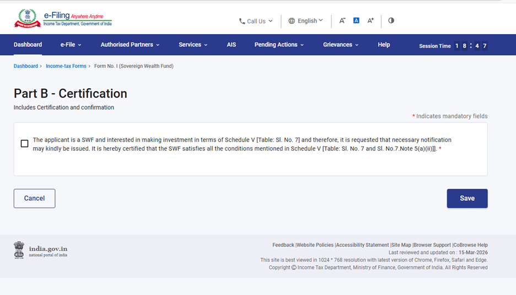Image resolution: width=516 pixels, height=295 pixels.
Task: Open the Help menu item
Action: coord(384,45)
